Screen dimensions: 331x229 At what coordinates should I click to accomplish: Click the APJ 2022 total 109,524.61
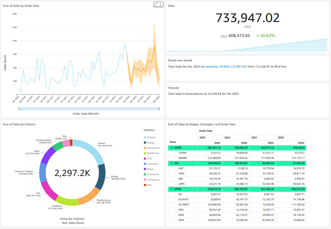(x=241, y=163)
